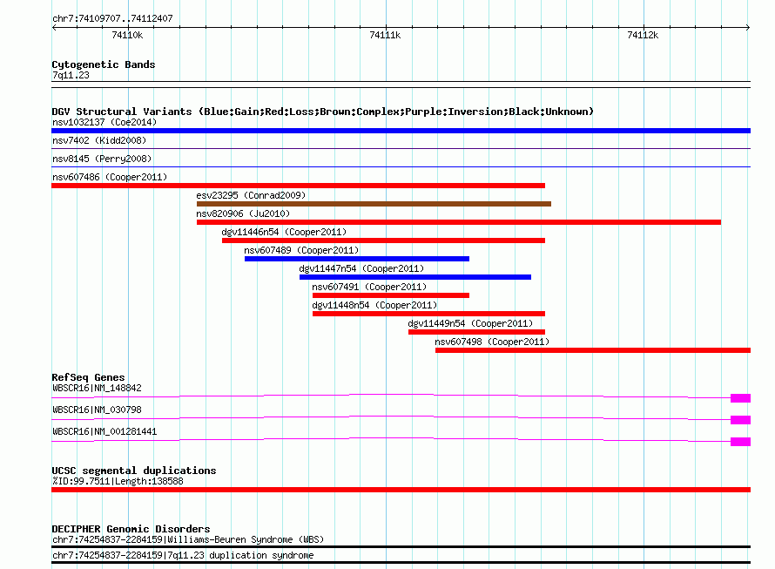775x569 pixels.
Task: Click the Cytogenetic Bands track title
Action: pyautogui.click(x=104, y=64)
